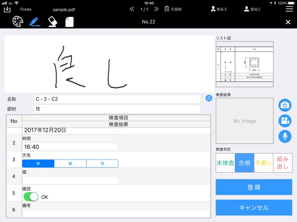Viewport: 297px width, 222px height.
Task: Open the リスト図 drawing thumbnail
Action: click(245, 64)
